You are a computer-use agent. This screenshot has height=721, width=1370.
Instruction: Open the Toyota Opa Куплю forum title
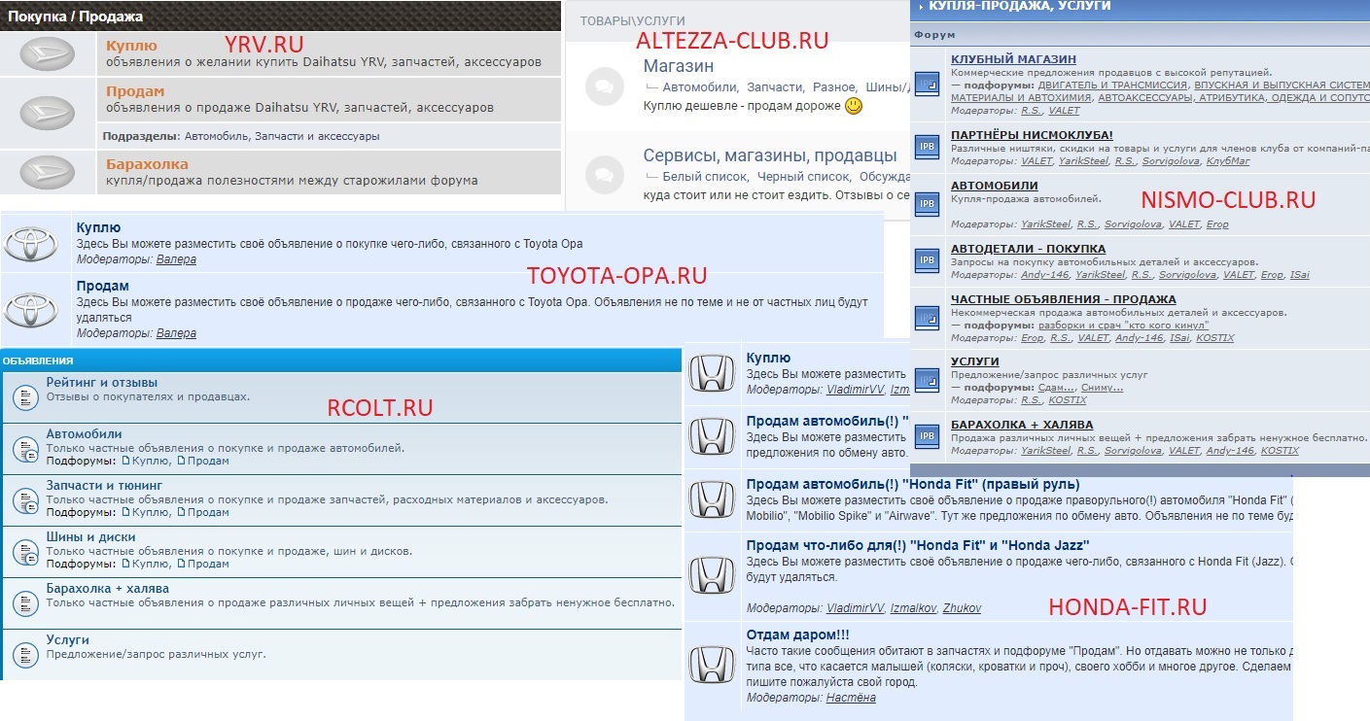point(98,228)
